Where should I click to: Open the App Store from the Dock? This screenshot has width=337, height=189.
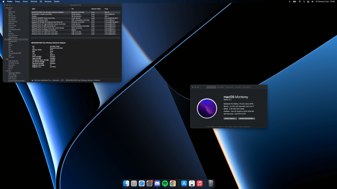click(x=184, y=183)
